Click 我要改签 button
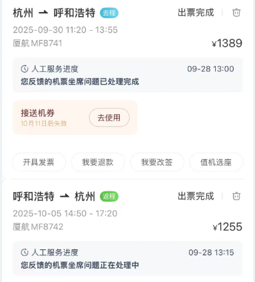 157,162
